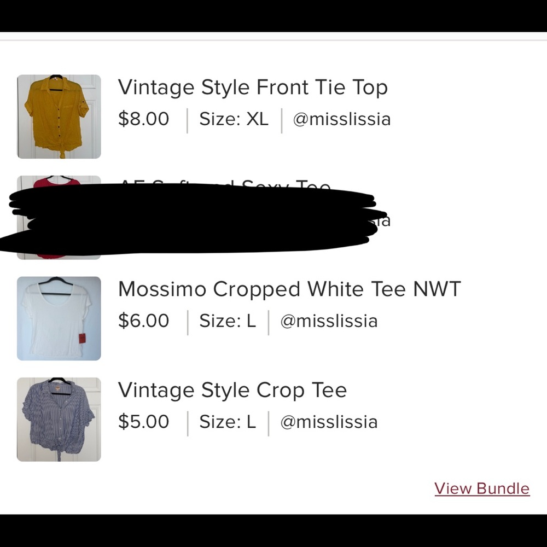Click the truncated @misslissia handle on second listing
The width and height of the screenshot is (547, 547).
pos(383,220)
